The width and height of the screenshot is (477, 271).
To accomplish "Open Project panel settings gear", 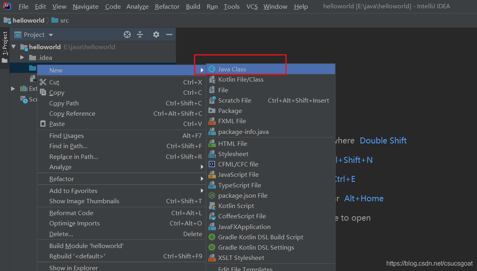I will [156, 34].
